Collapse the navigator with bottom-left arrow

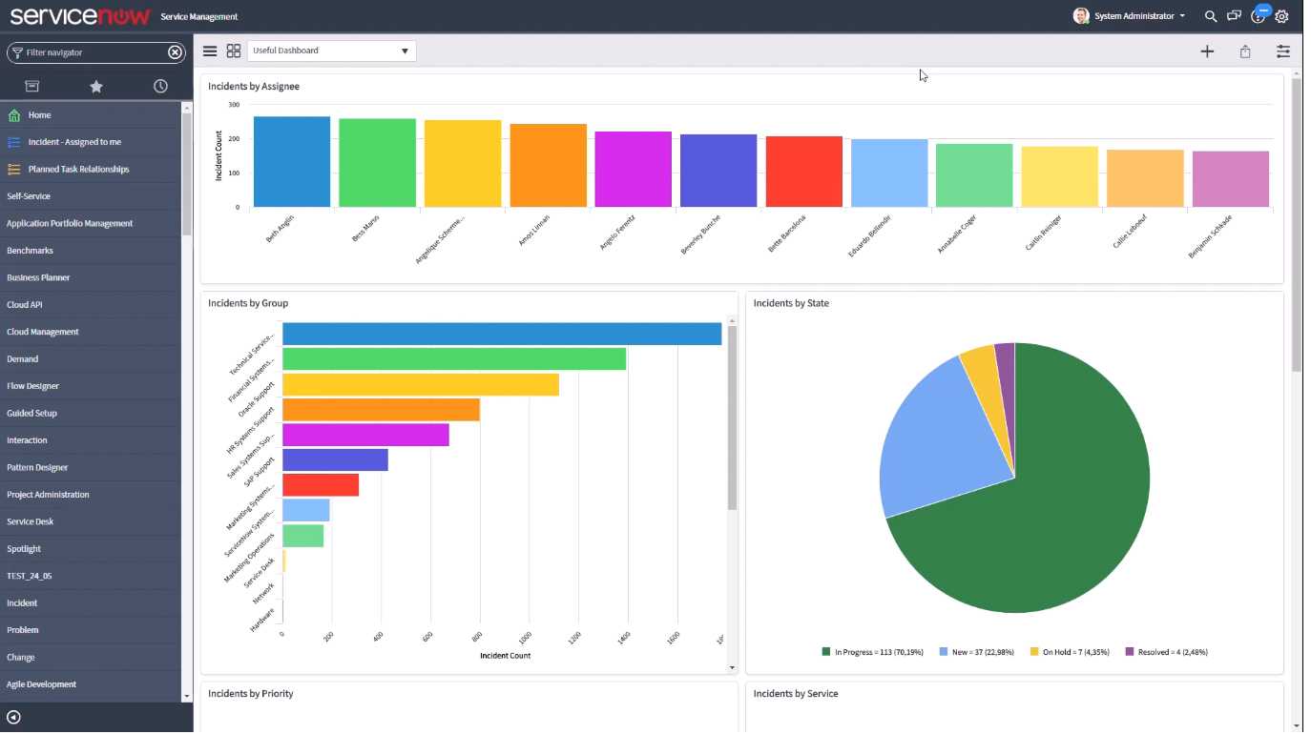[13, 718]
